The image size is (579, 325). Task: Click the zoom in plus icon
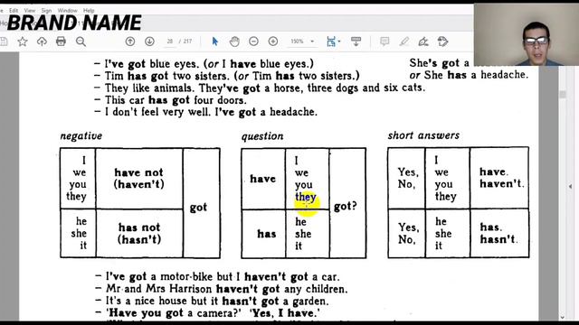273,42
